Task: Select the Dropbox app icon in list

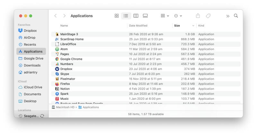Action: click(57, 69)
